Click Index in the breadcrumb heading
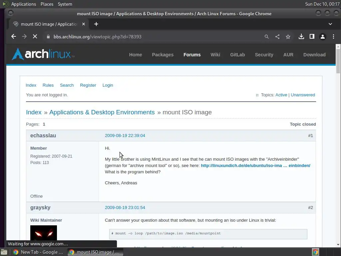 pos(34,112)
